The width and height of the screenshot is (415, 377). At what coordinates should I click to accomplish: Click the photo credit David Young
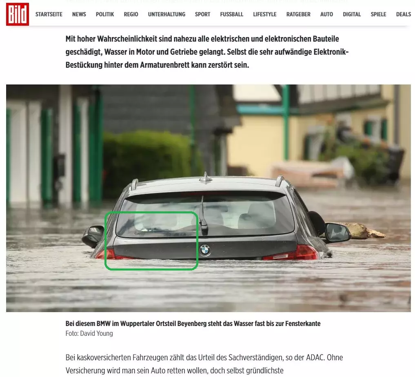[x=89, y=333]
